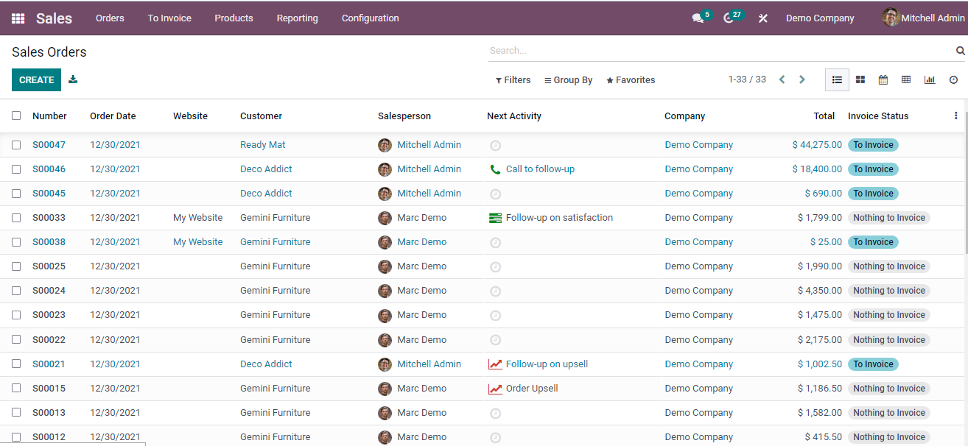Open the messaging conversations panel

coord(697,18)
